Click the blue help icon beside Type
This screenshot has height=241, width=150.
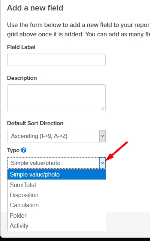(24, 150)
